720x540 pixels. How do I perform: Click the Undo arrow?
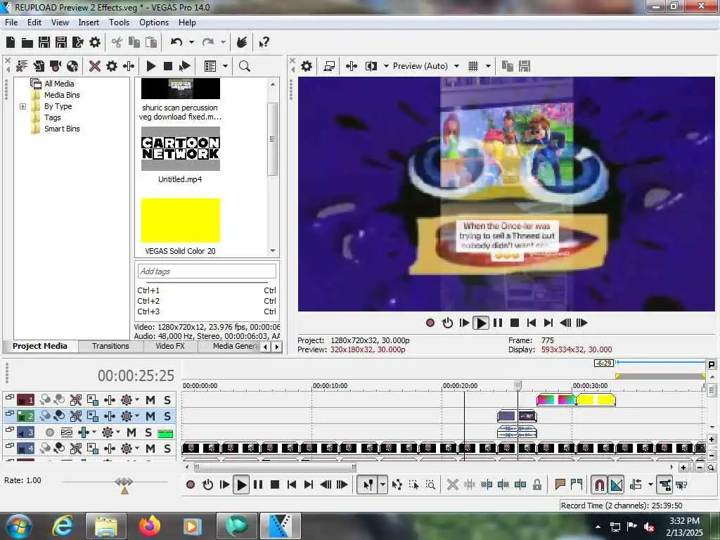point(176,42)
